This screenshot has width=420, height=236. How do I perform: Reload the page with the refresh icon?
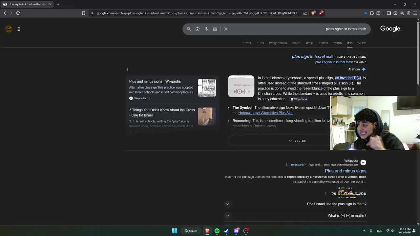pyautogui.click(x=18, y=13)
